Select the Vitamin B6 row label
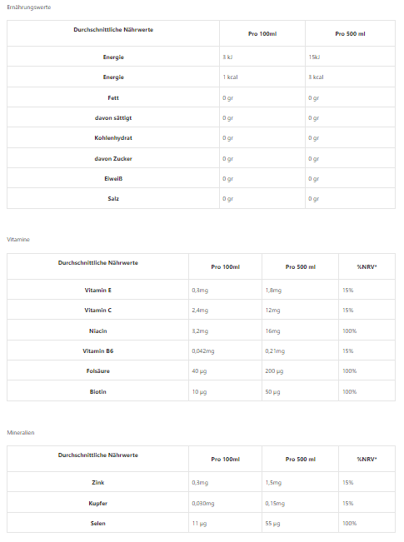The height and width of the screenshot is (542, 404). coord(98,351)
